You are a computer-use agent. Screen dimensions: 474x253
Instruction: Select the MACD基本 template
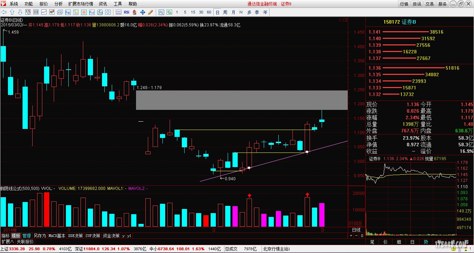(x=57, y=236)
